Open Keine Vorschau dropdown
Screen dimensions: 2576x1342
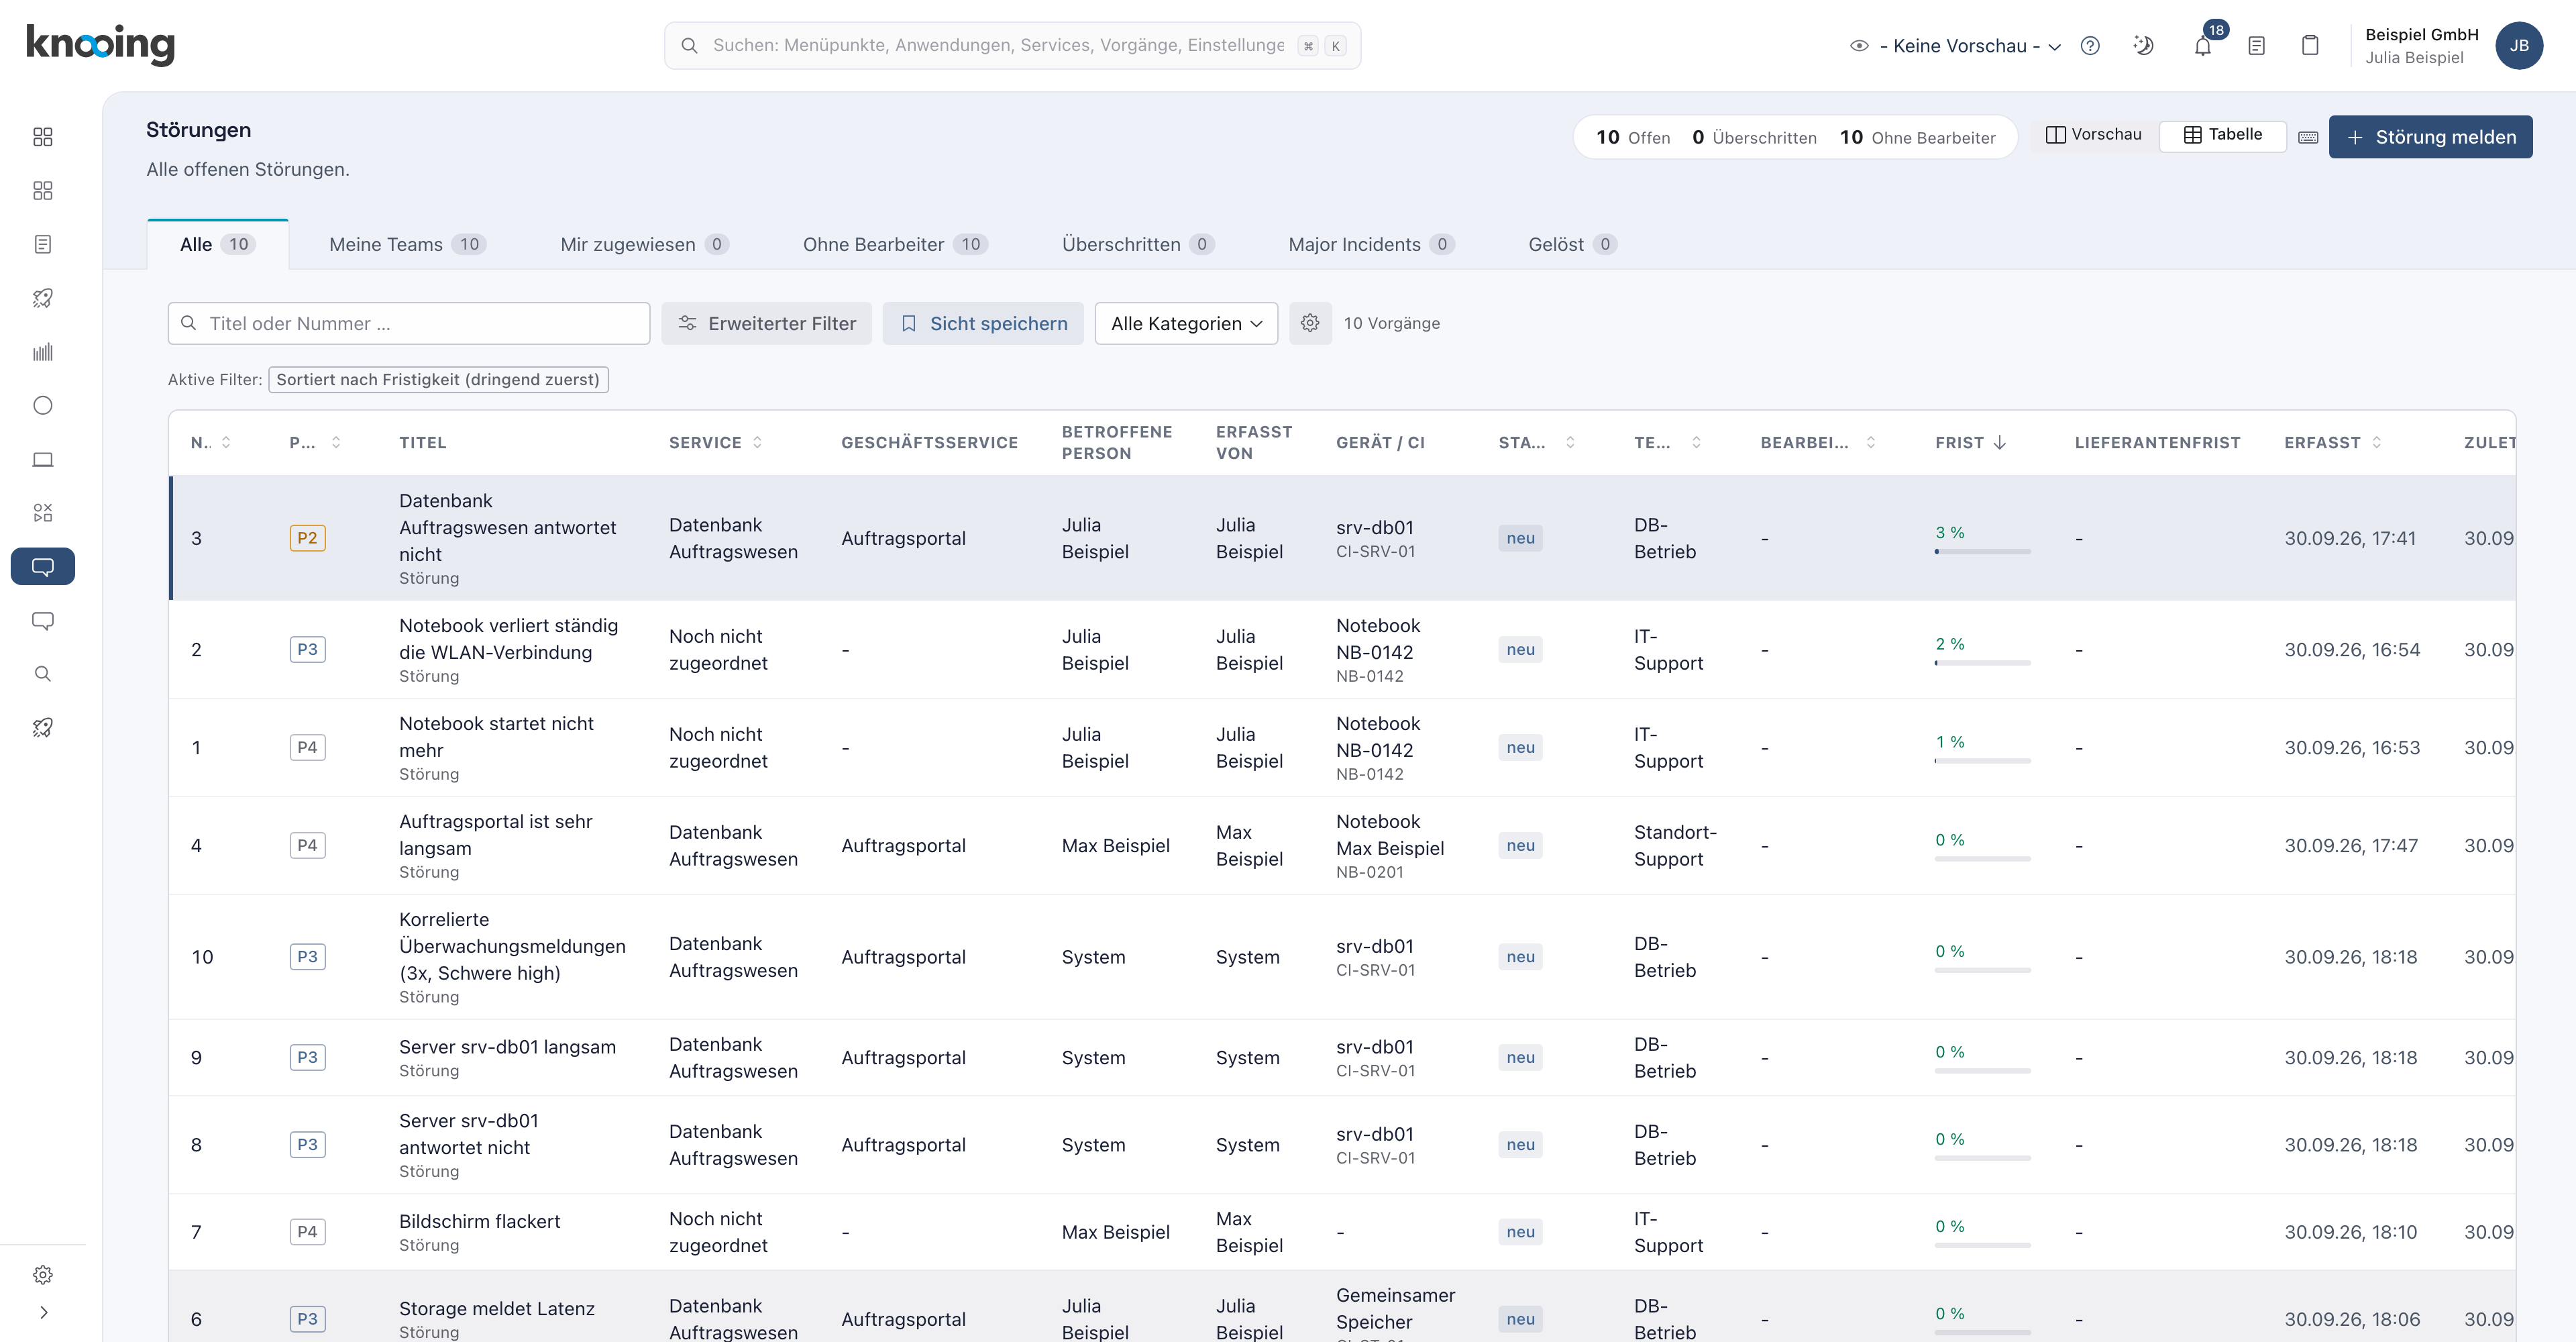1969,46
